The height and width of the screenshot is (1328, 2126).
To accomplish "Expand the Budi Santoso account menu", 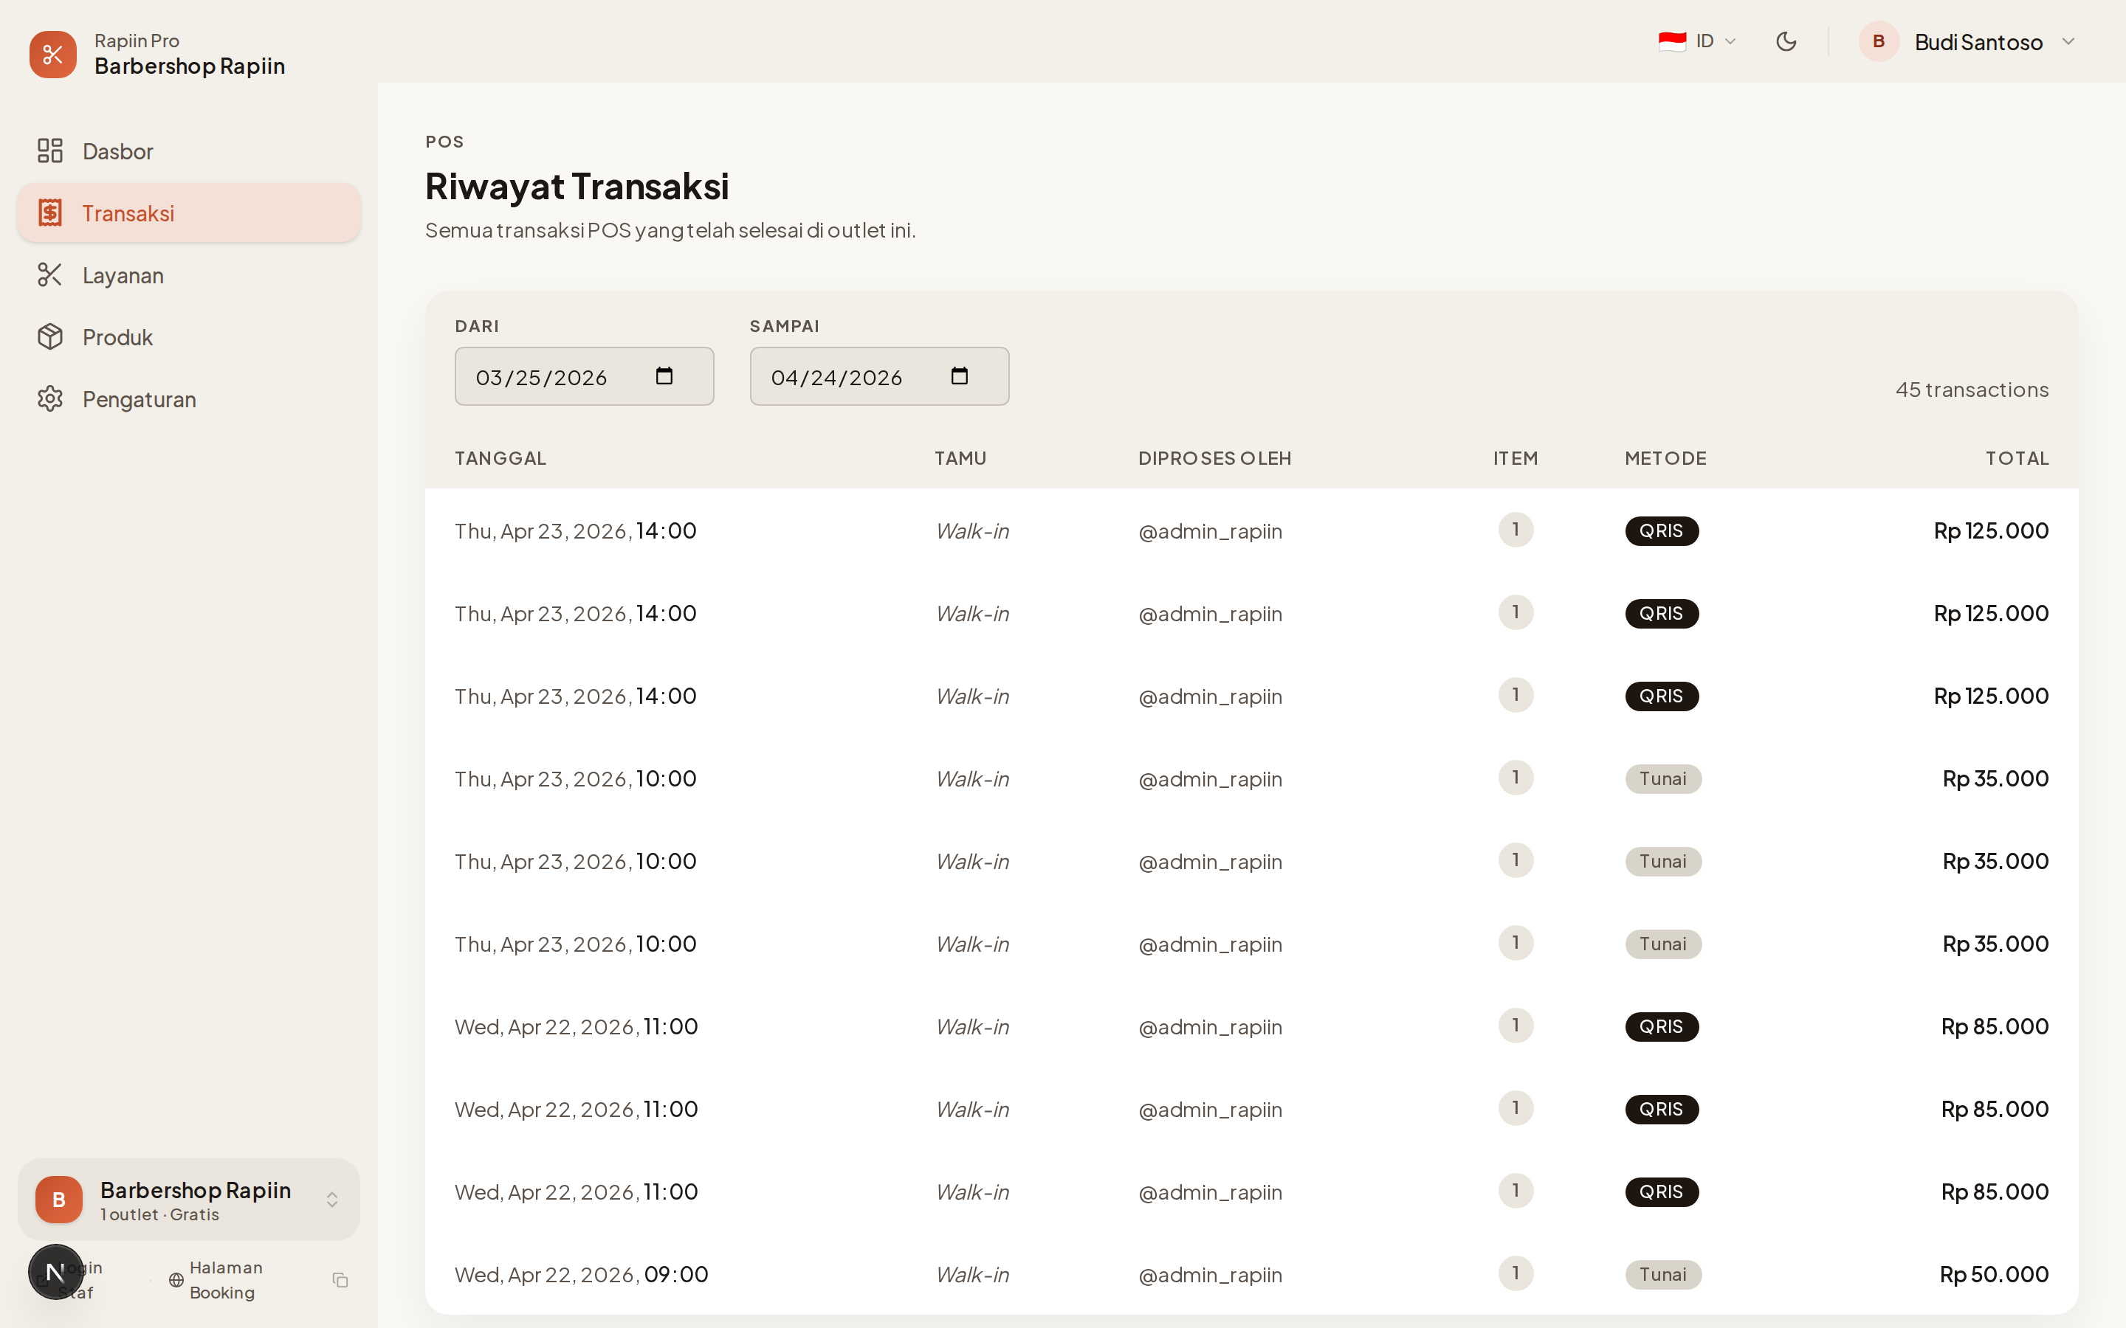I will [2067, 42].
